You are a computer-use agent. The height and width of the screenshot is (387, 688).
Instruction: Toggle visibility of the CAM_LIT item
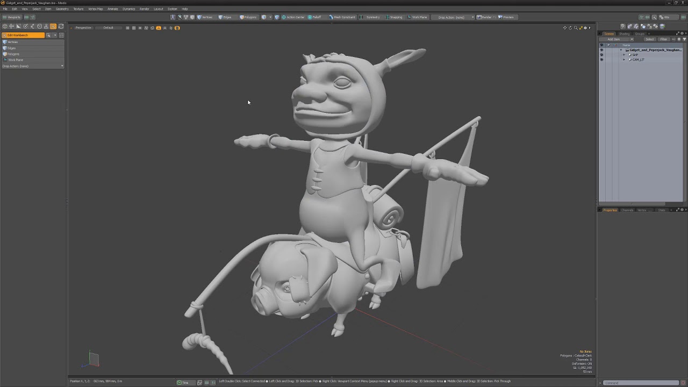point(601,60)
